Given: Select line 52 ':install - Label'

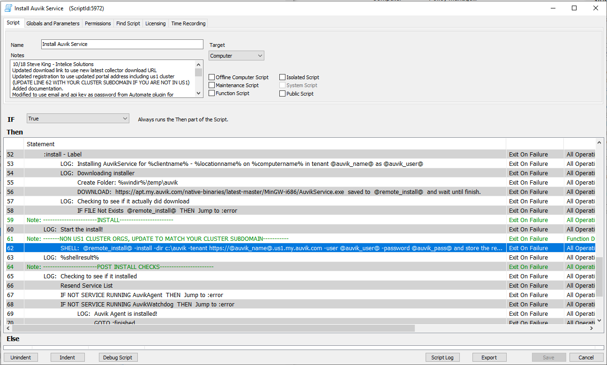Looking at the screenshot, I should tap(300, 154).
